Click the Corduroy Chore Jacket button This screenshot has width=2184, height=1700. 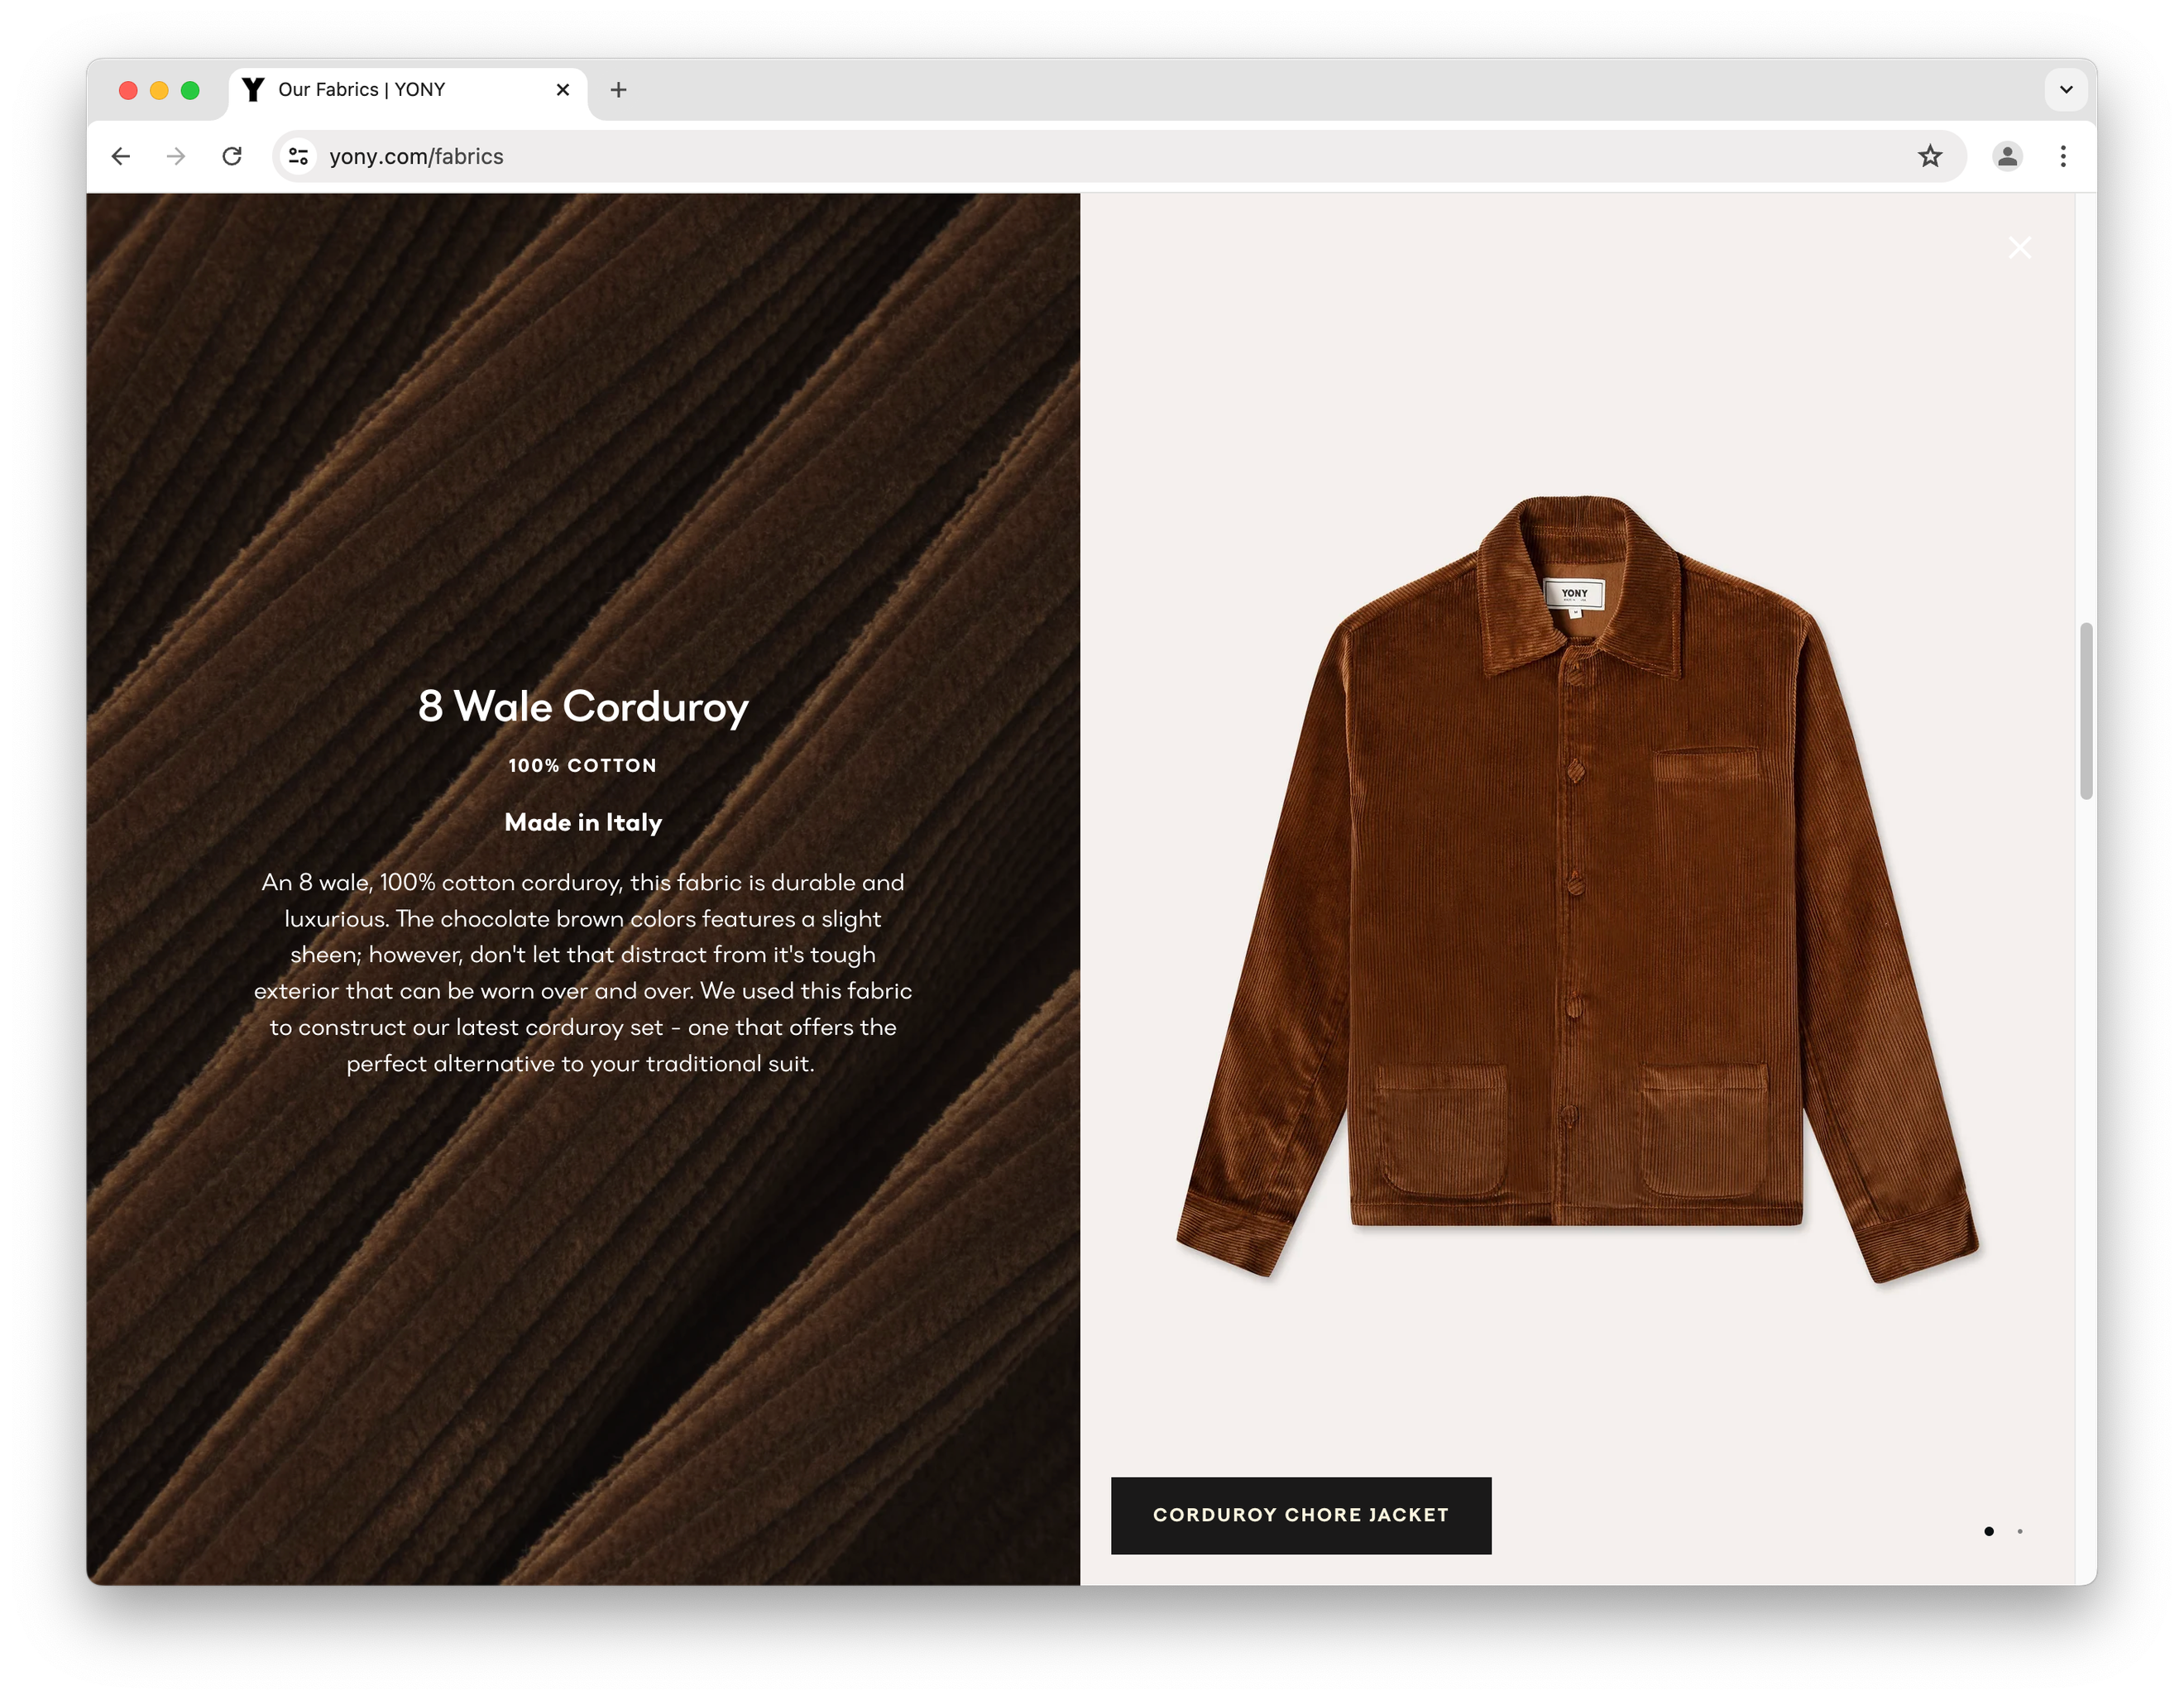coord(1300,1515)
